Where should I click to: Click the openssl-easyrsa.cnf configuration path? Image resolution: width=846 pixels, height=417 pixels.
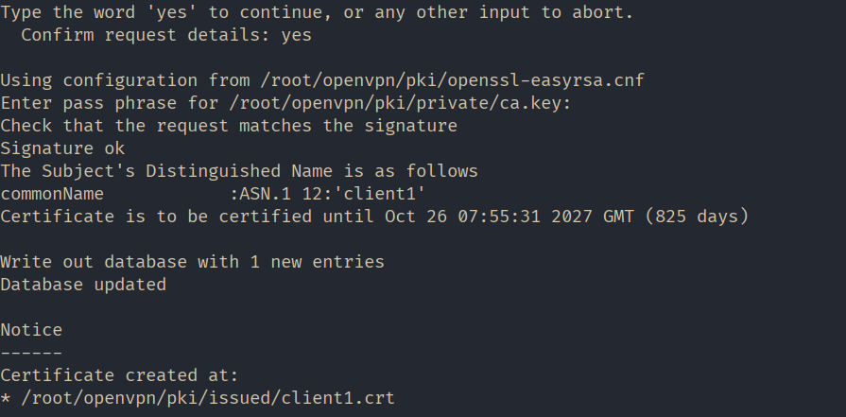(452, 81)
